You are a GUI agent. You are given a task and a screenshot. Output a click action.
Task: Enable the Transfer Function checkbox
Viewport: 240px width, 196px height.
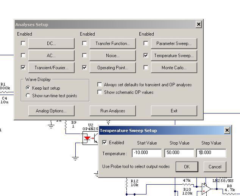[x=84, y=43]
